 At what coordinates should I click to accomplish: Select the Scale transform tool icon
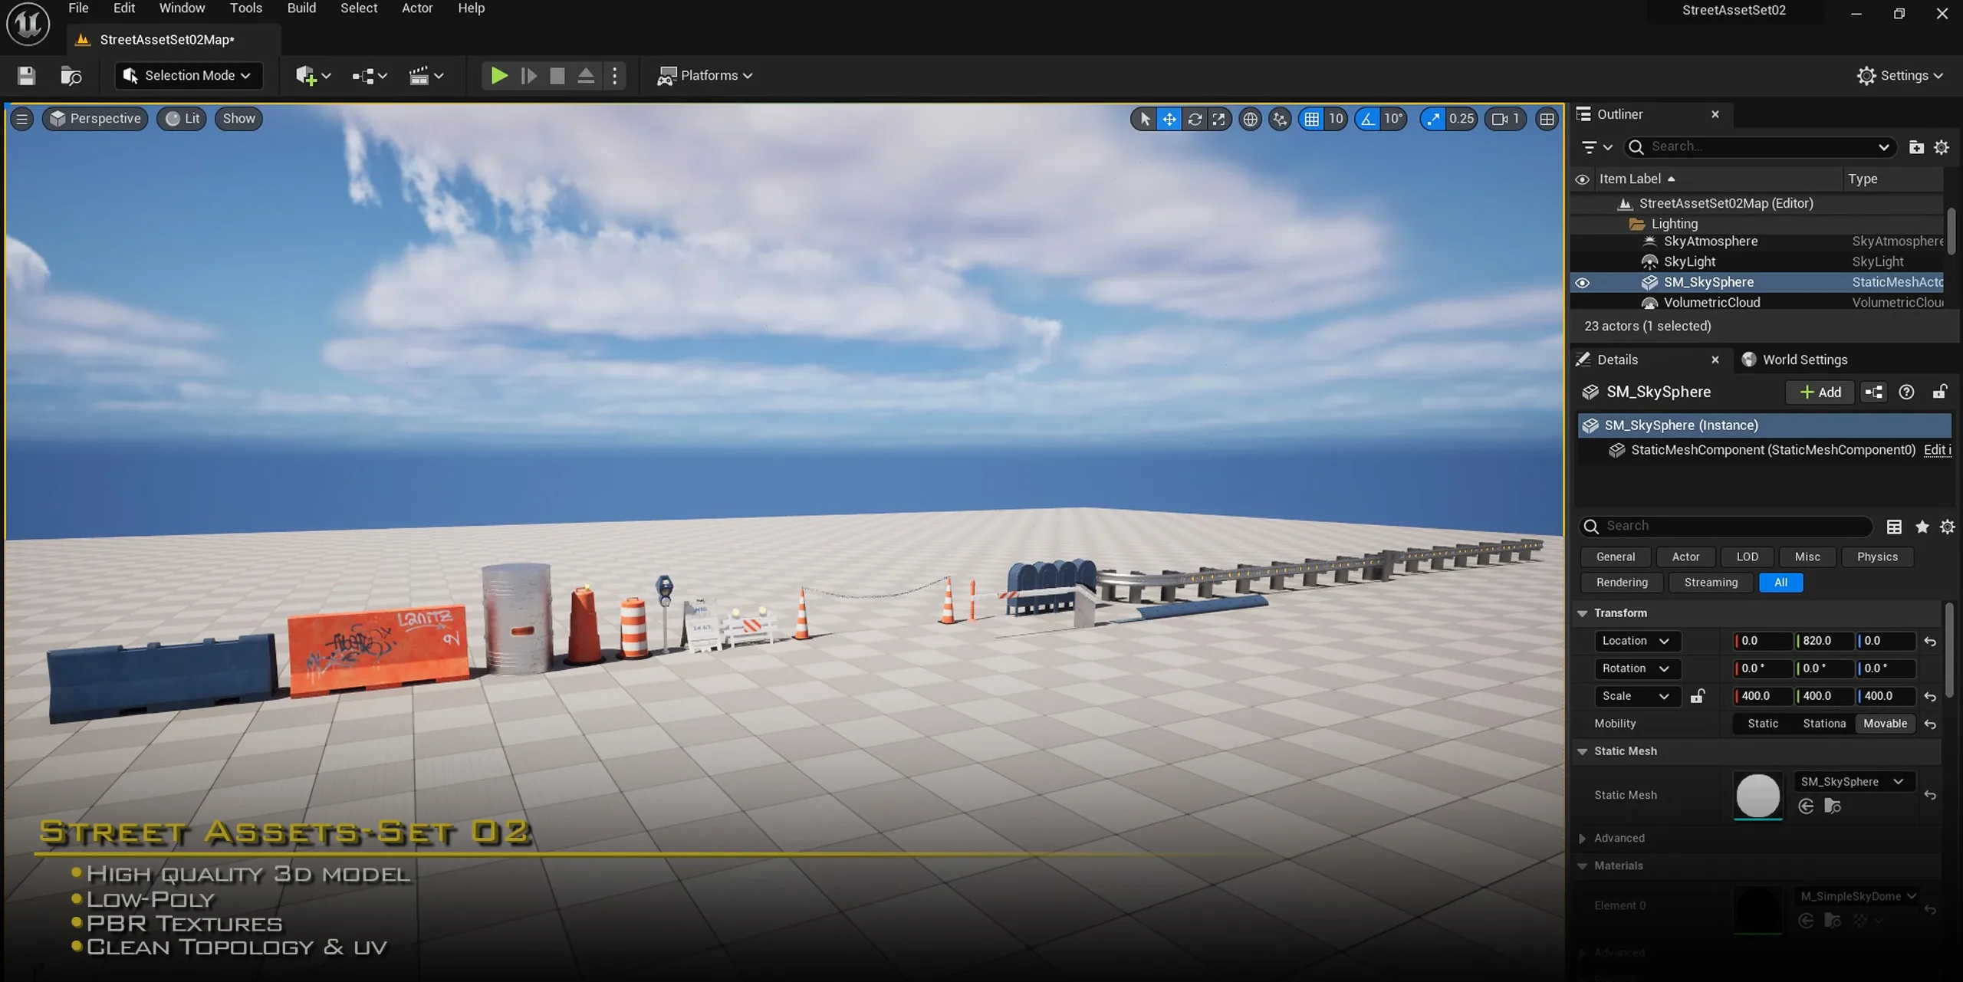click(x=1218, y=119)
